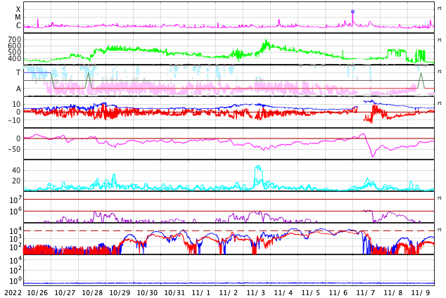
Task: Click the T label on sector axis
Action: coord(18,72)
